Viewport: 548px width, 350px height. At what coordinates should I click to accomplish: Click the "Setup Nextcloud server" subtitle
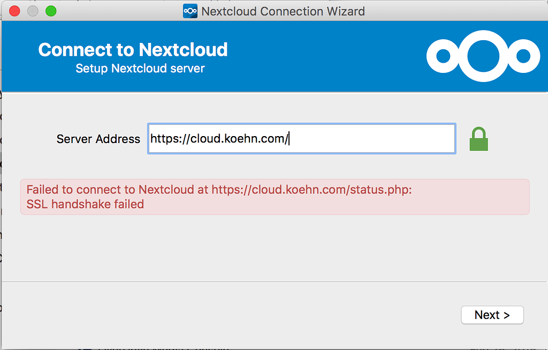pos(140,69)
